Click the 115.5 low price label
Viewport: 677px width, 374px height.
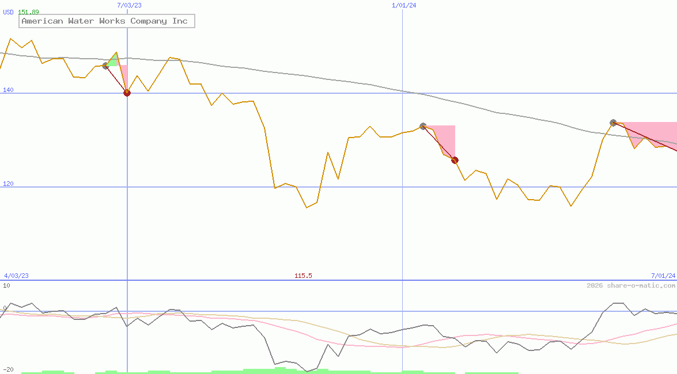[x=303, y=276]
